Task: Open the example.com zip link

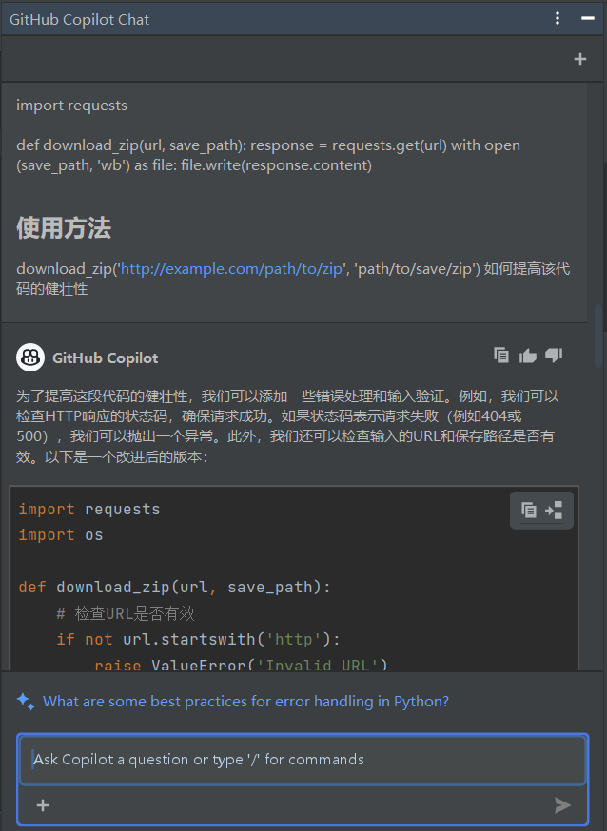Action: click(231, 269)
